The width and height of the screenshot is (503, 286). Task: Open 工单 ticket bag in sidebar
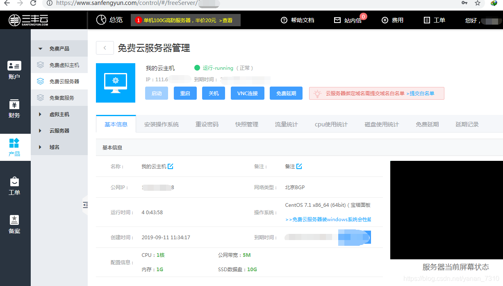click(x=14, y=186)
